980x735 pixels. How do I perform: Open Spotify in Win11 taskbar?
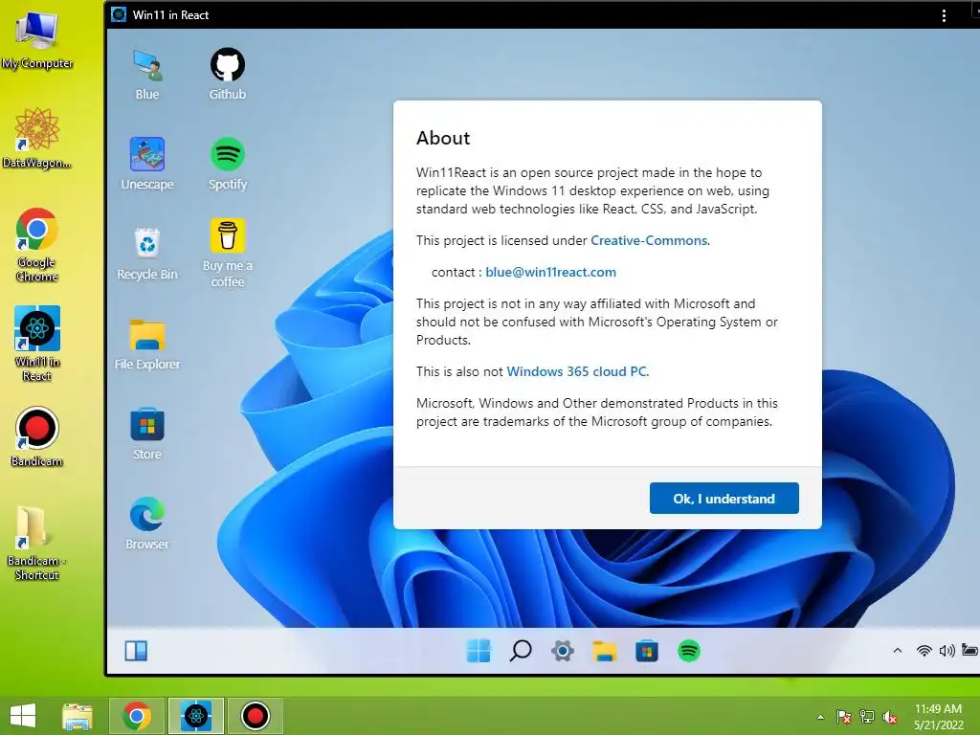[x=689, y=651]
